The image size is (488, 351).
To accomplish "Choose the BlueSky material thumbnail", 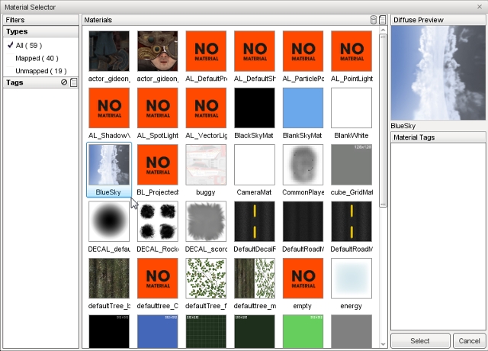I will click(x=108, y=165).
